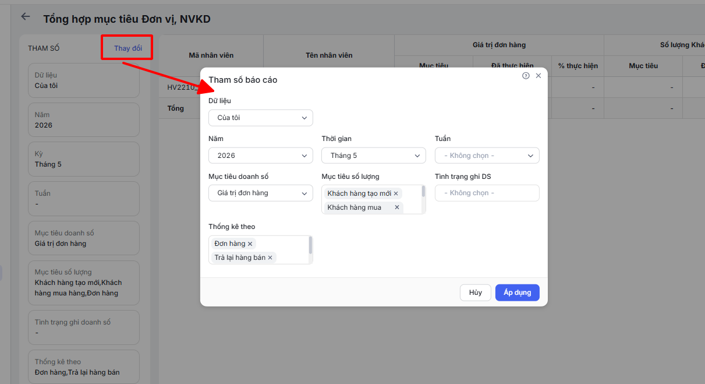Remove the Đơn hàng tag
Viewport: 705px width, 384px height.
click(250, 244)
